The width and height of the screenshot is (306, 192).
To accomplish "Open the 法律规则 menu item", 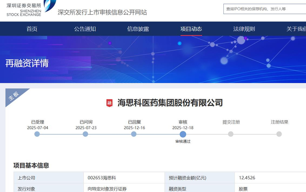I will click(x=244, y=29).
